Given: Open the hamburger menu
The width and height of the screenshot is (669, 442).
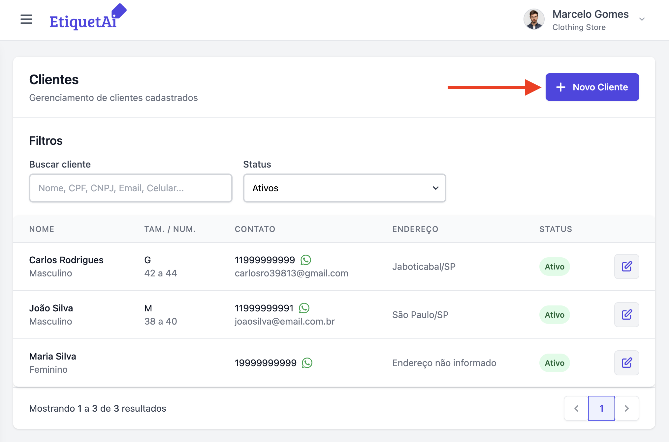Looking at the screenshot, I should click(x=26, y=19).
